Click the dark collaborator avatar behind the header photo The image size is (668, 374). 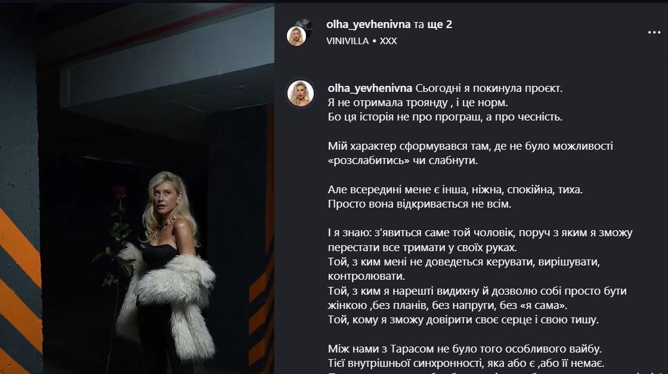point(305,24)
